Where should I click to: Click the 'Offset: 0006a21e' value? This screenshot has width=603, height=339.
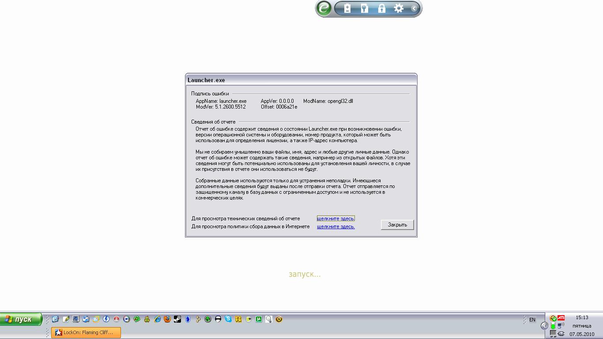(279, 107)
